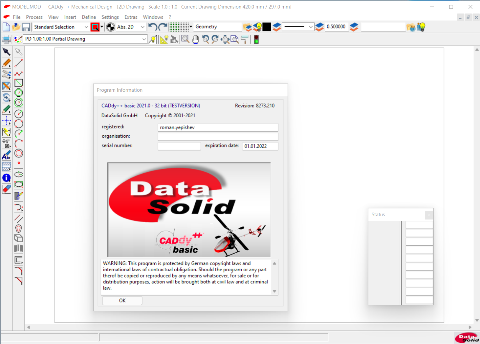This screenshot has width=480, height=344.
Task: Click the expiration date field 01.01.2022
Action: (x=260, y=146)
